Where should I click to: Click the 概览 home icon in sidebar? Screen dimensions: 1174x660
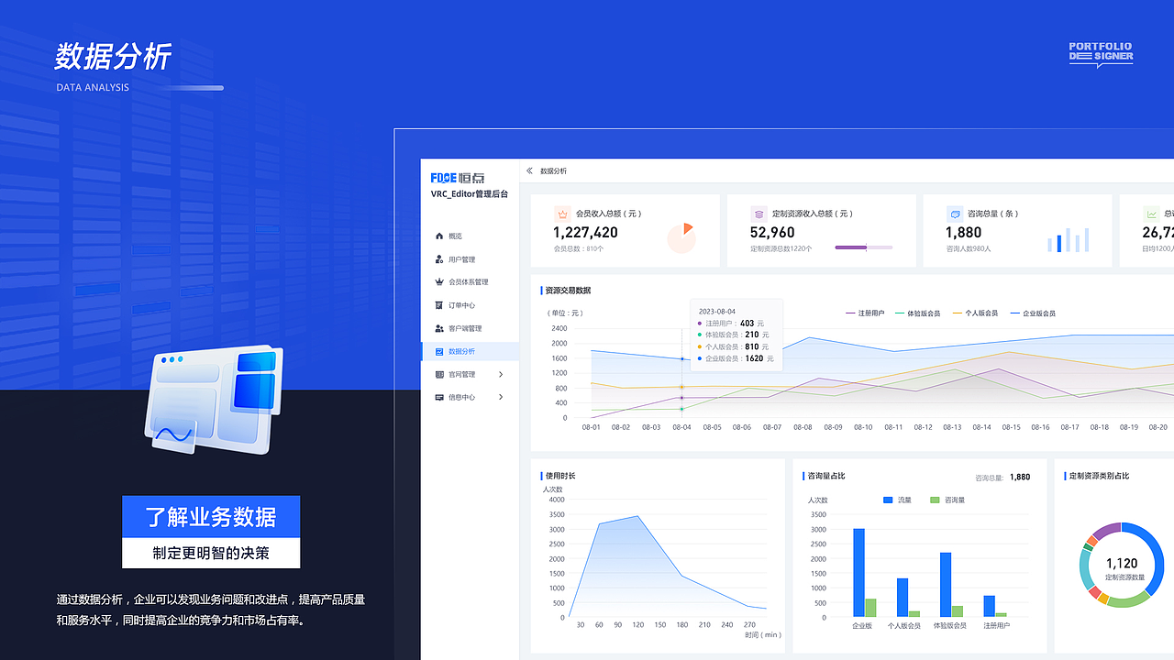439,236
